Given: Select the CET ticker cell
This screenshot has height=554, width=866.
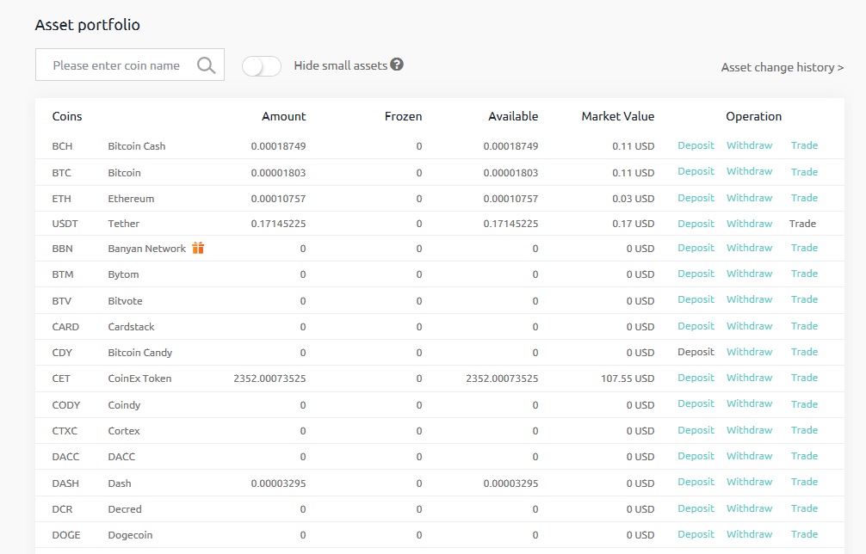Looking at the screenshot, I should [x=61, y=379].
